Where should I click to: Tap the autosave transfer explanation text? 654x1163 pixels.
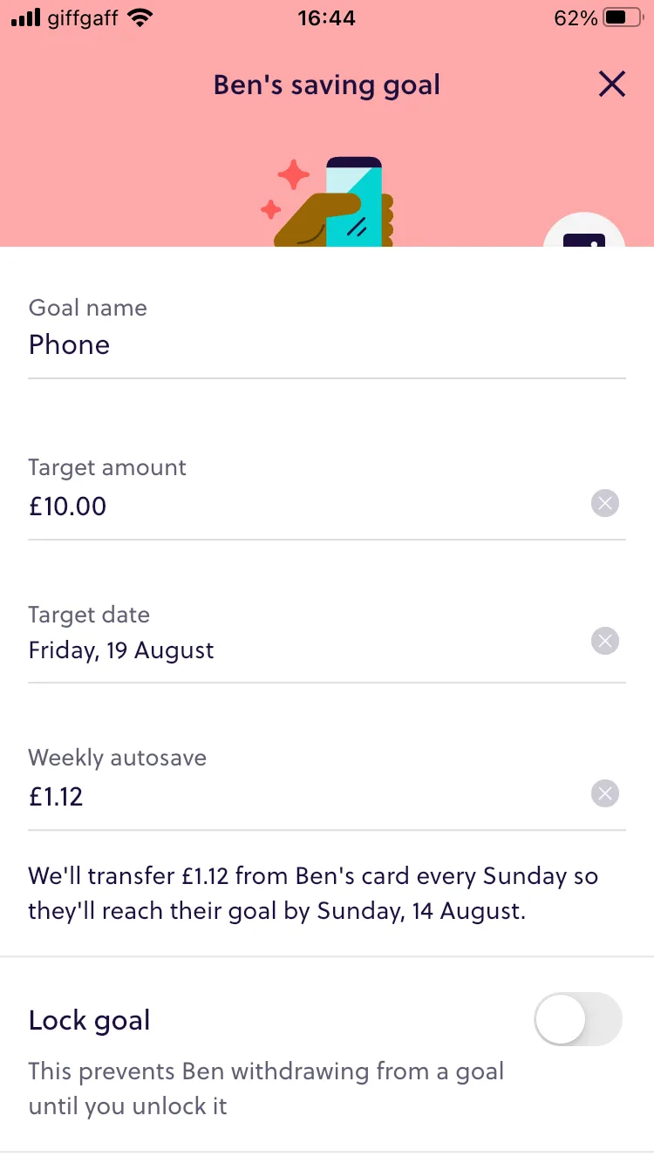point(314,894)
